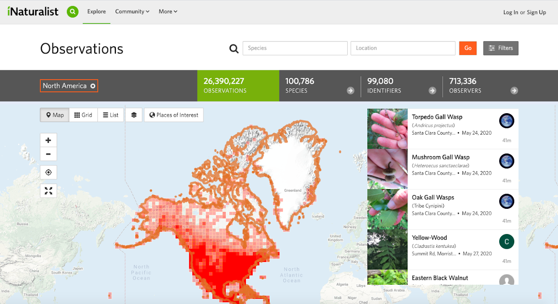Image resolution: width=558 pixels, height=304 pixels.
Task: Click the Tribe Cynipini text
Action: point(428,206)
